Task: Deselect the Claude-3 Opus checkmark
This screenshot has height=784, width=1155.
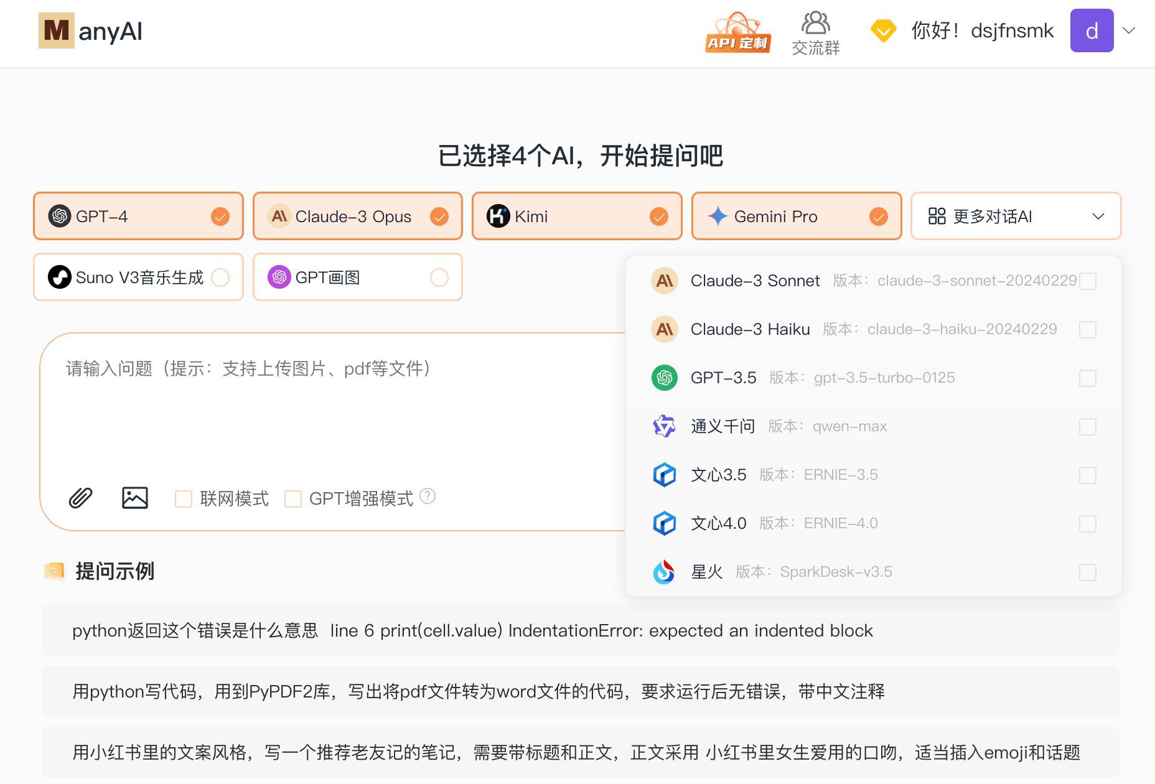Action: pyautogui.click(x=439, y=217)
